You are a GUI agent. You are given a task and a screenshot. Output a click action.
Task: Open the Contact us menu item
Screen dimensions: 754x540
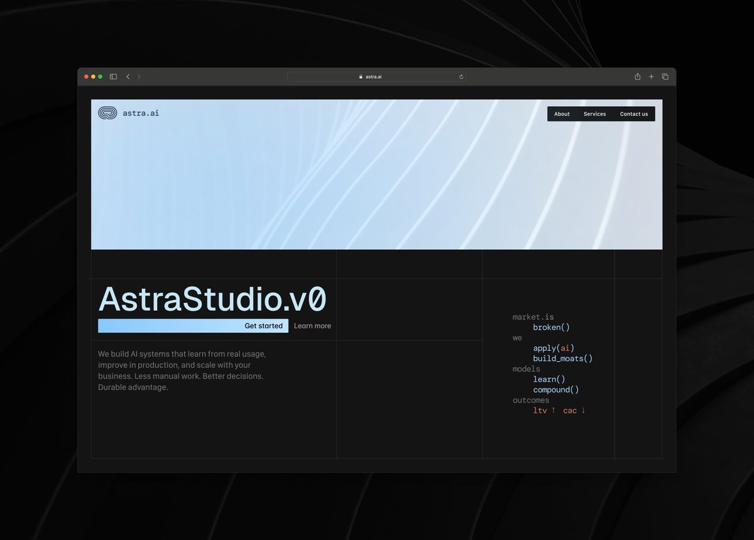(634, 114)
